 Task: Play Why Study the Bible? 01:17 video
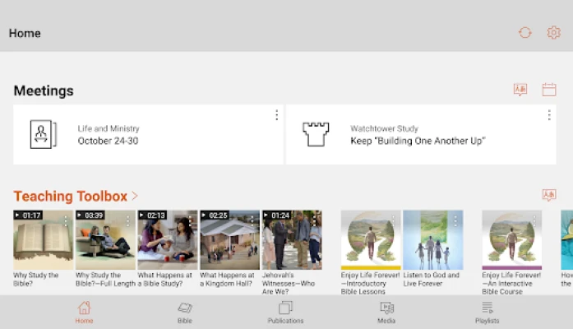43,240
